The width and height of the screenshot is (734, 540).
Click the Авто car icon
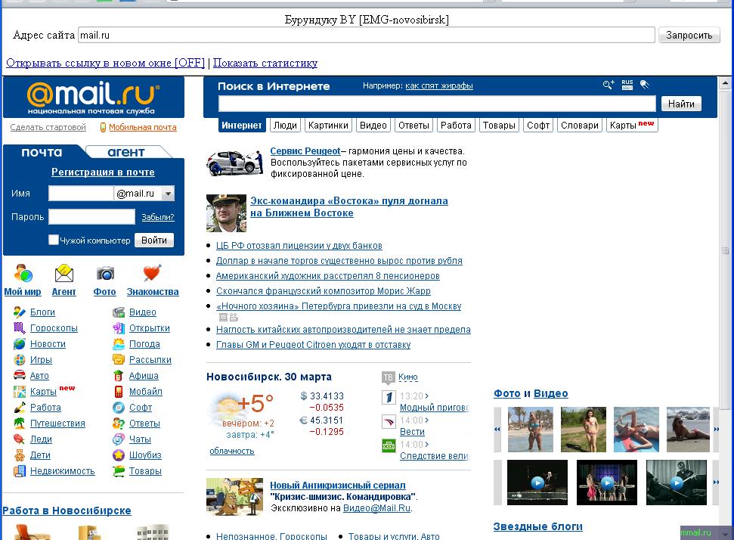tap(19, 375)
